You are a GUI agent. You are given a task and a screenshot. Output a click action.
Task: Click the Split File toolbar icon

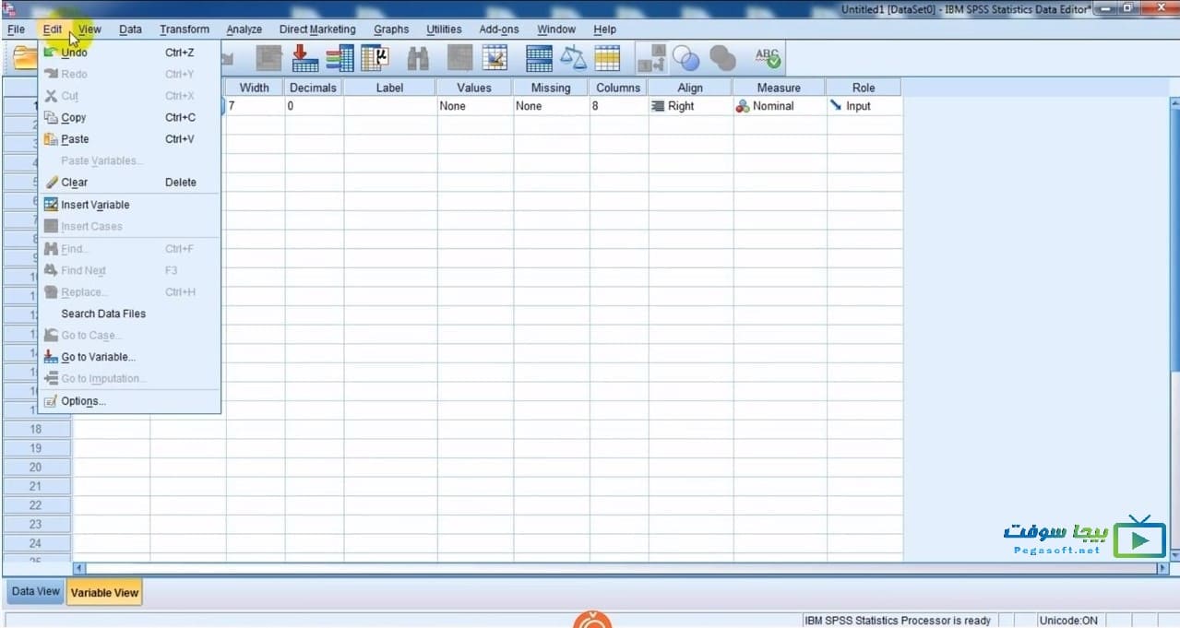pyautogui.click(x=539, y=59)
